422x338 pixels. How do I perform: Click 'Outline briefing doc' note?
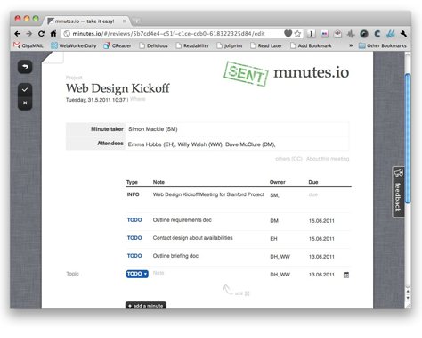(x=175, y=256)
